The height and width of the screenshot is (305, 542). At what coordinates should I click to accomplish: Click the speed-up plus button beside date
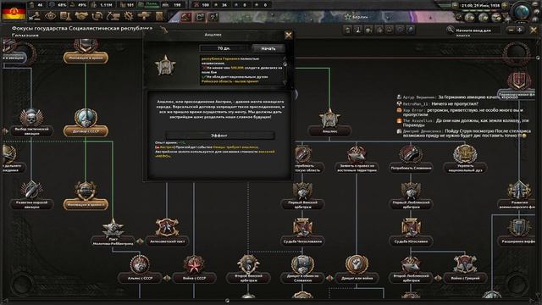click(x=505, y=5)
